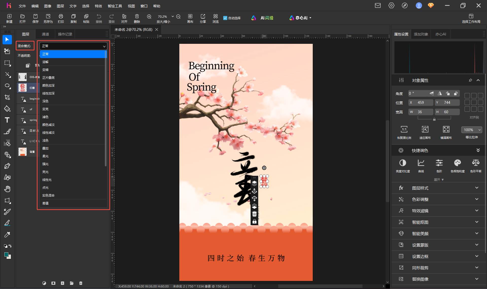Viewport: 487px width, 289px height.
Task: Click the 浏览 browse icon
Action: pyautogui.click(x=216, y=18)
